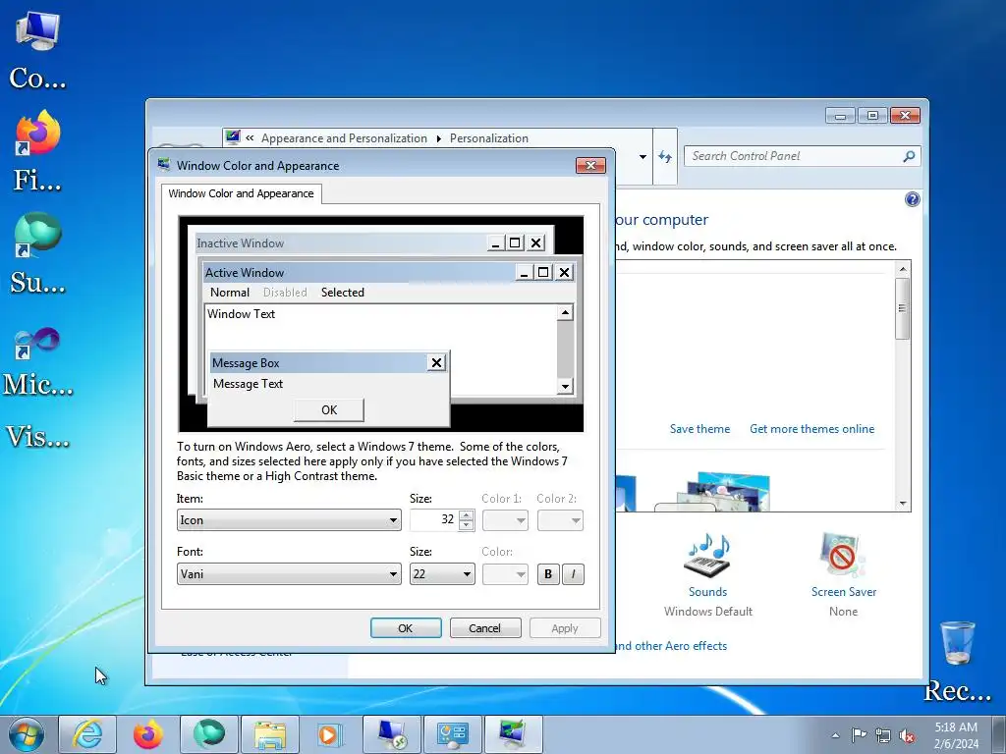Viewport: 1006px width, 754px height.
Task: Click the Save theme link
Action: point(699,429)
